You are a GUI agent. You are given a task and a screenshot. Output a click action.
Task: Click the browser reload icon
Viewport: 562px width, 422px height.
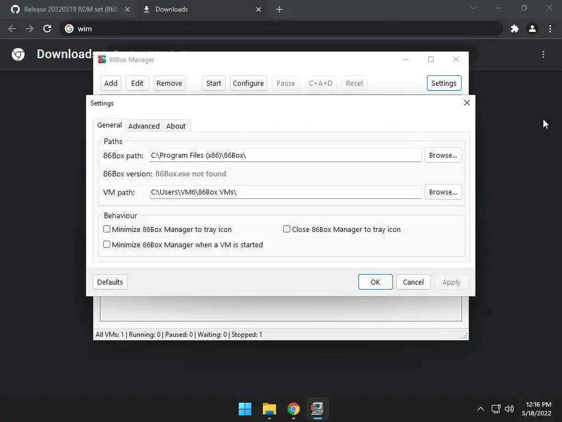click(47, 29)
